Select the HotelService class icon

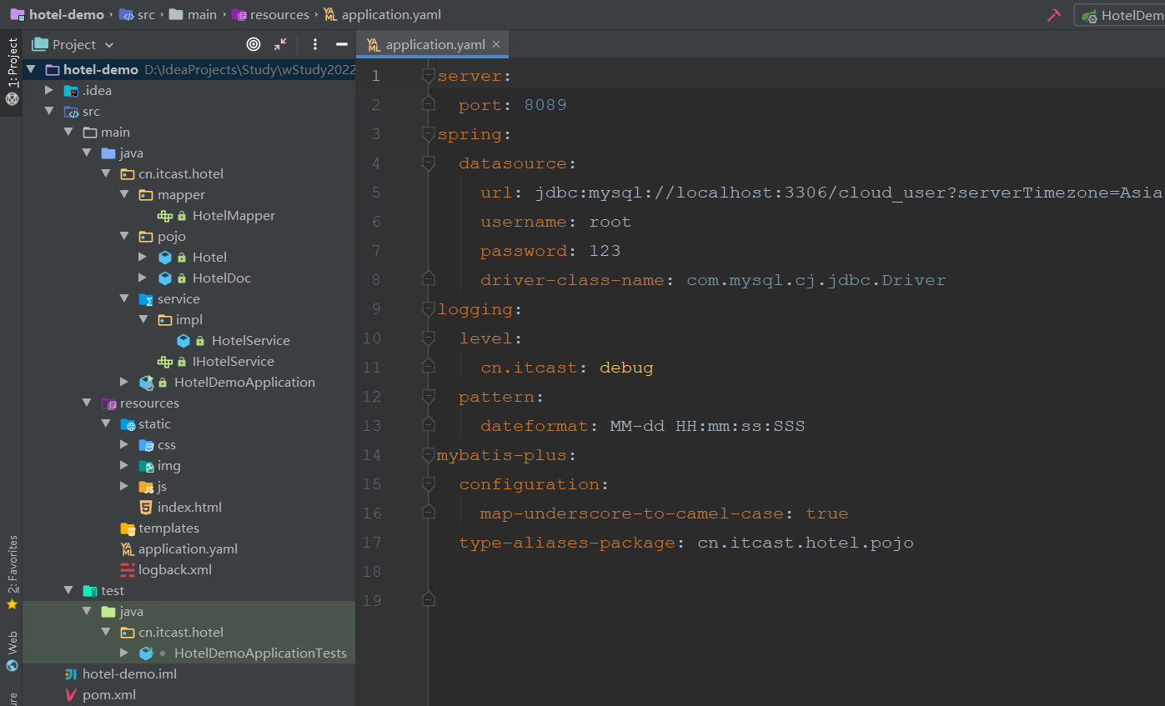coord(183,340)
